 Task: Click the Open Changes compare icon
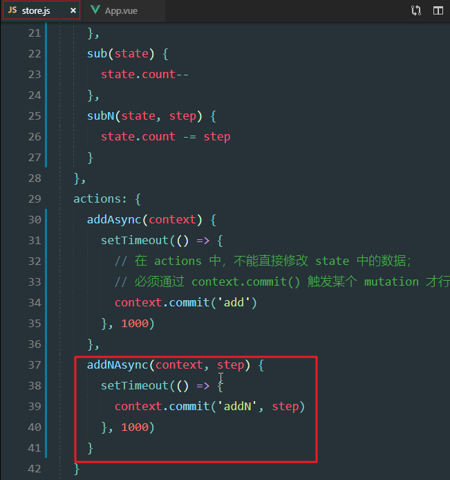coord(415,10)
